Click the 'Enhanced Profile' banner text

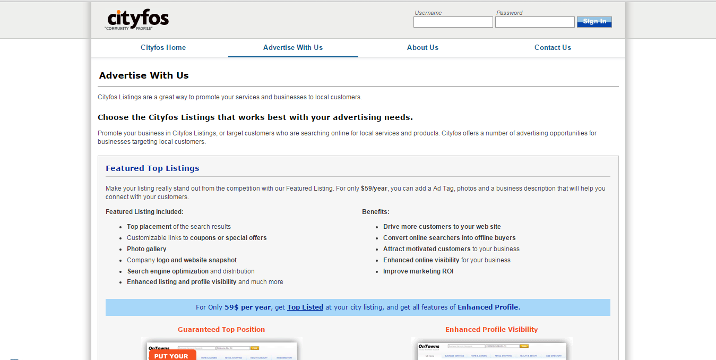click(x=488, y=307)
